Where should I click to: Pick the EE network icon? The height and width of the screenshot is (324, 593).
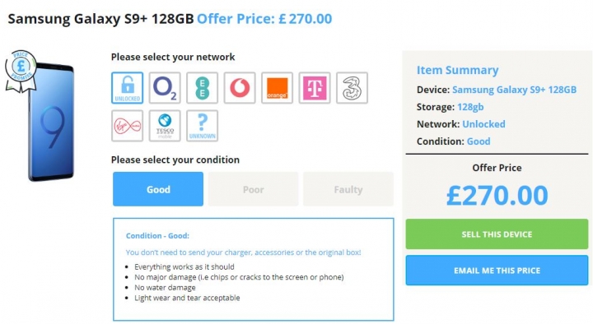coord(203,88)
